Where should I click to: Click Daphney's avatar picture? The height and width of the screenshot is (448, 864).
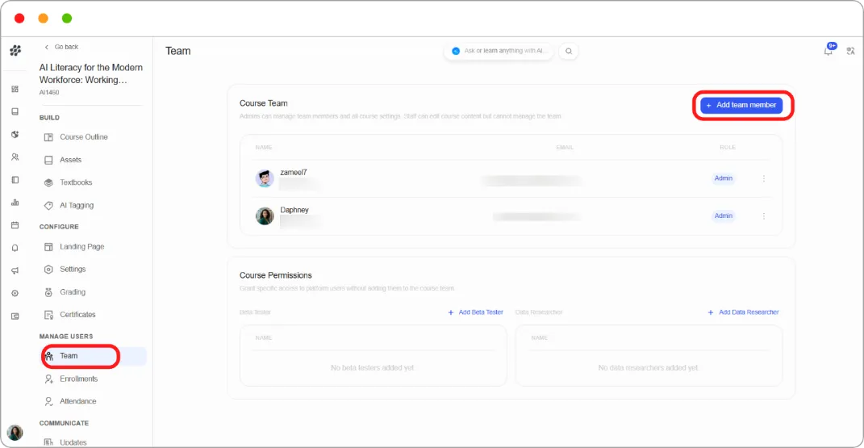point(265,216)
